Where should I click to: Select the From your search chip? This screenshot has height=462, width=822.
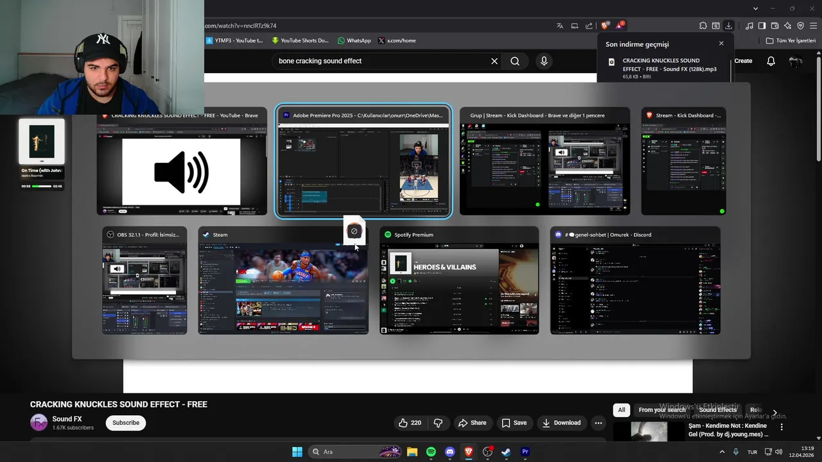click(661, 410)
